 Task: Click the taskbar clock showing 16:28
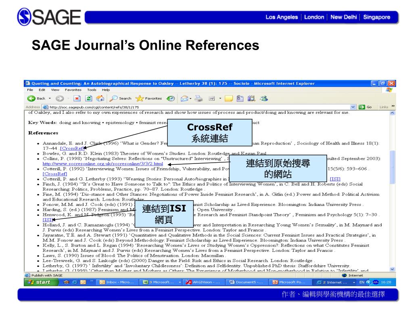[x=386, y=282]
